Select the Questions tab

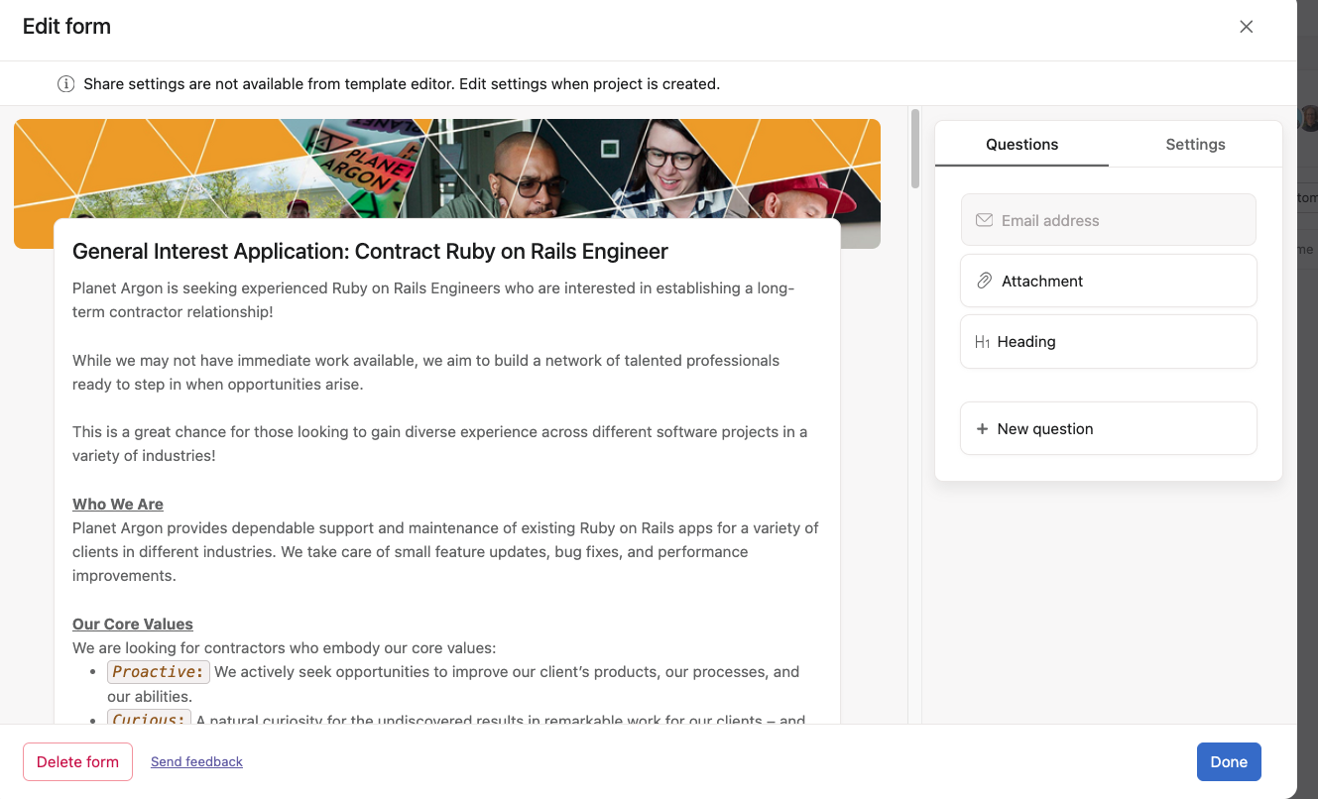coord(1021,145)
